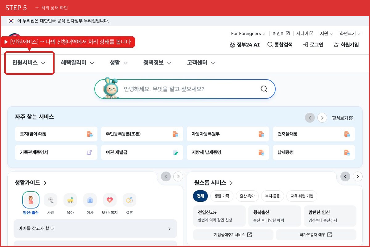
Task: Go to next 원스톱 서비스 slide
Action: (358, 176)
